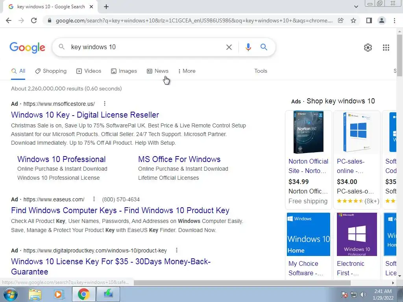Open the 'My Choice Software' product link
This screenshot has width=403, height=302.
305,268
